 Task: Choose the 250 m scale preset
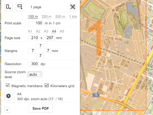(x=46, y=17)
